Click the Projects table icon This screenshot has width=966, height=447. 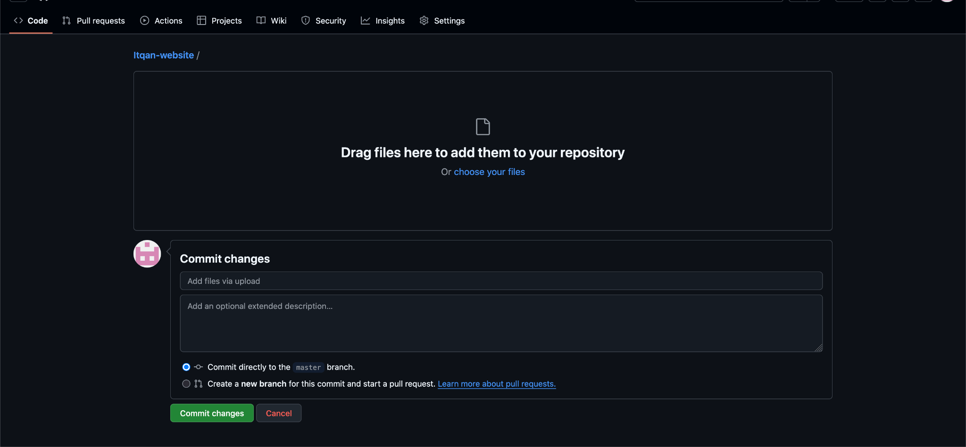201,21
